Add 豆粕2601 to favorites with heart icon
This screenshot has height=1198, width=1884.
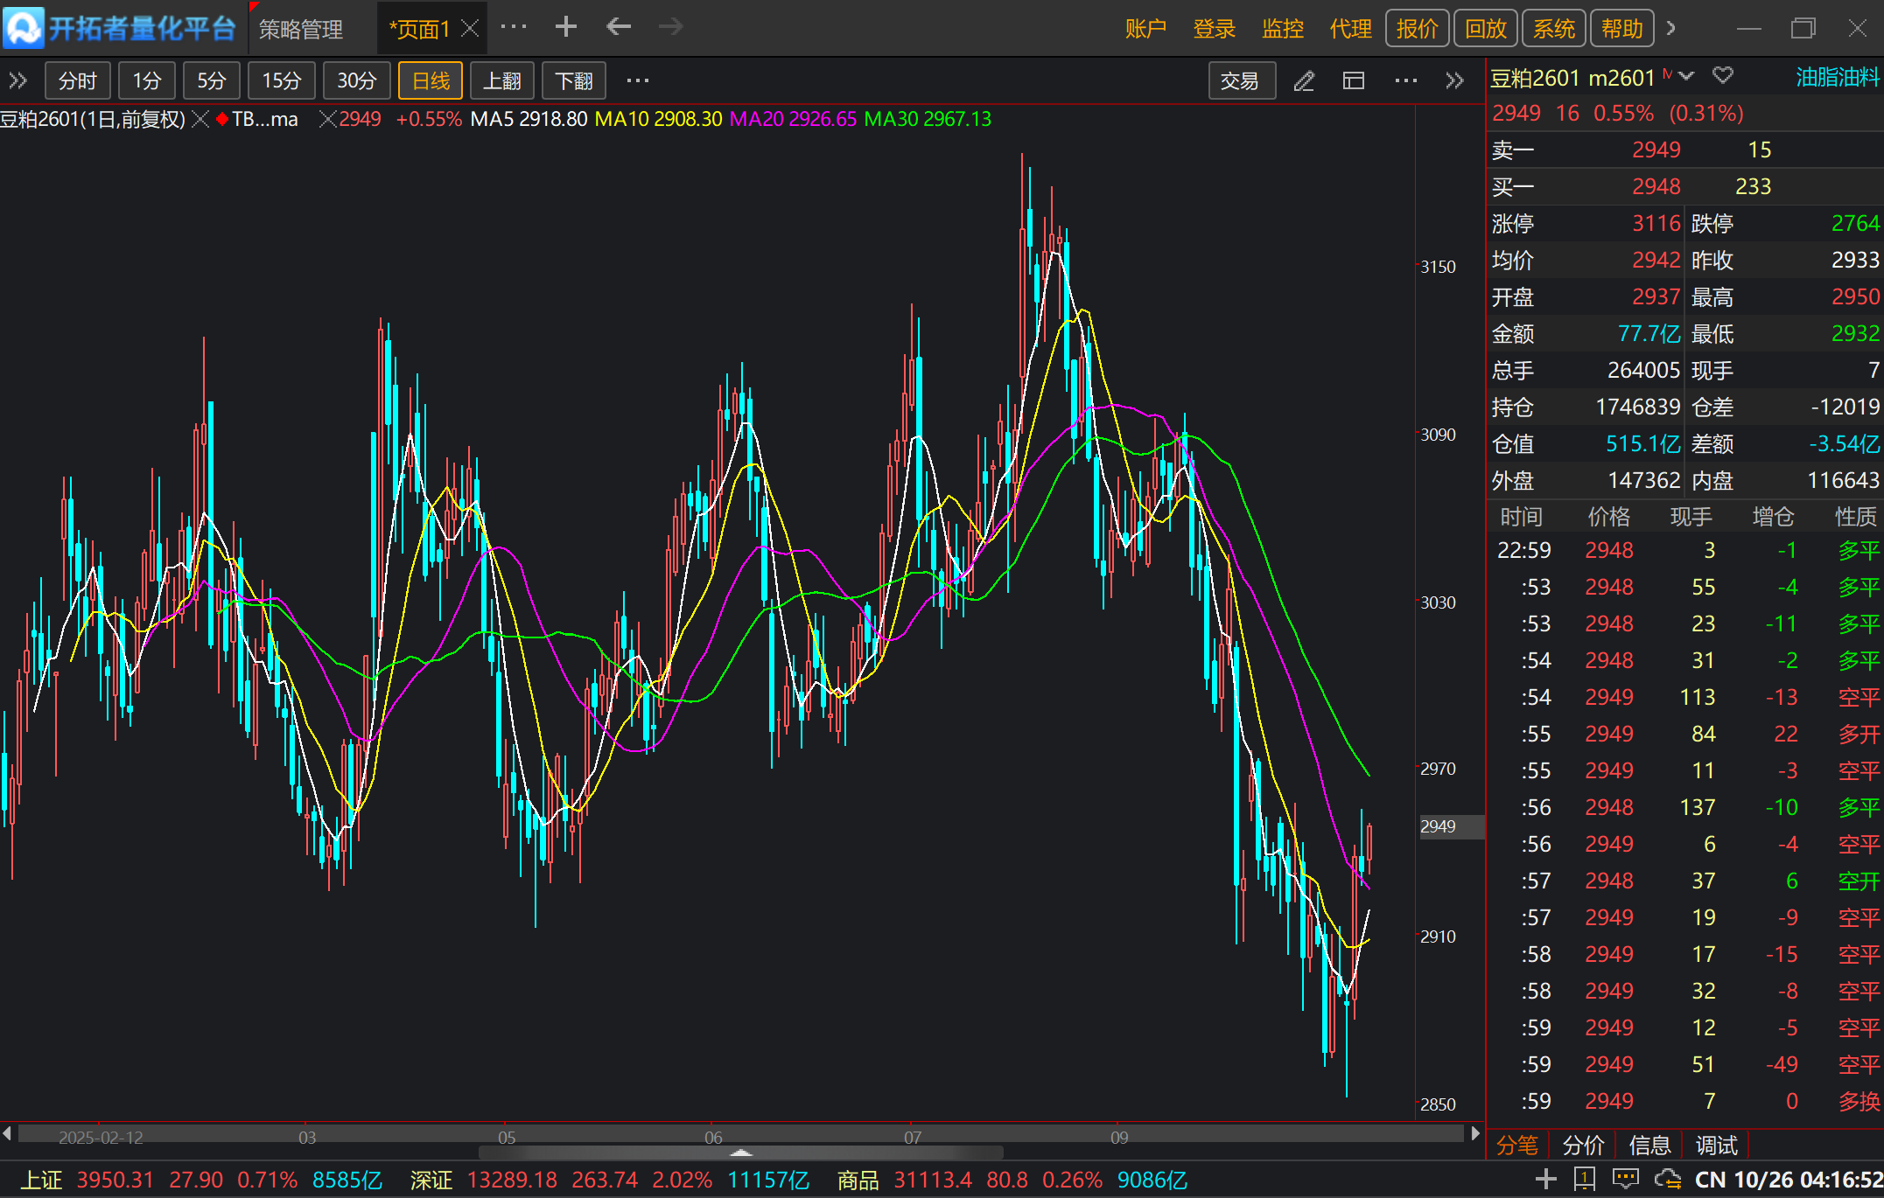point(1722,76)
